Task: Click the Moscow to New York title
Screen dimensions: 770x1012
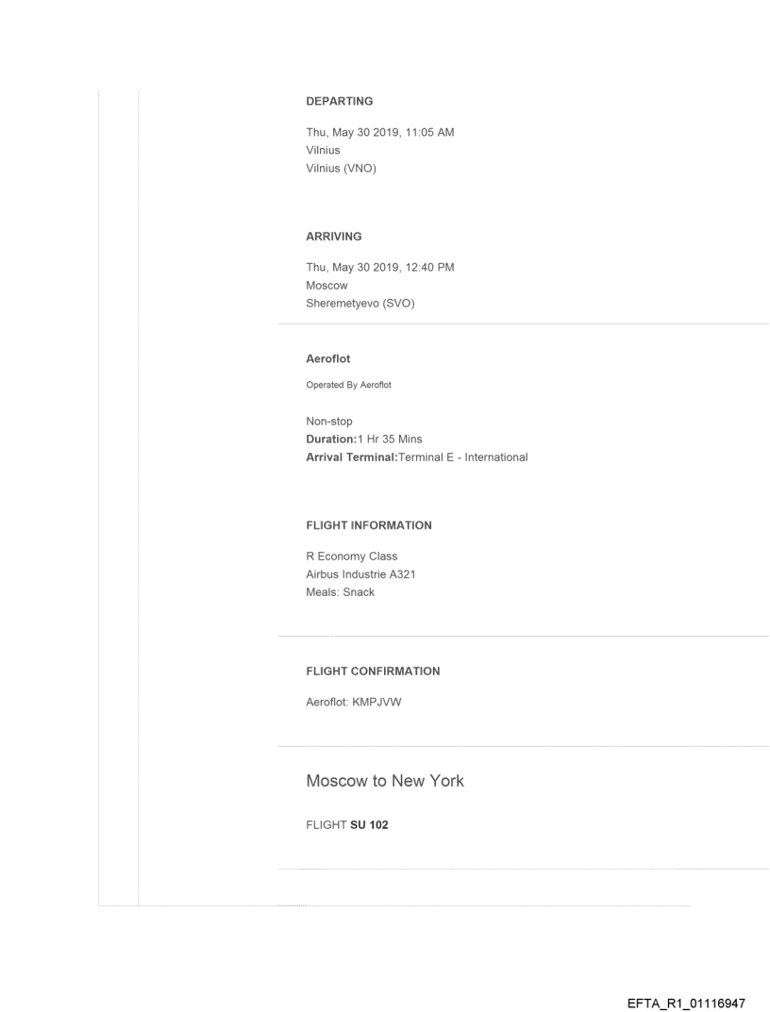Action: (385, 781)
